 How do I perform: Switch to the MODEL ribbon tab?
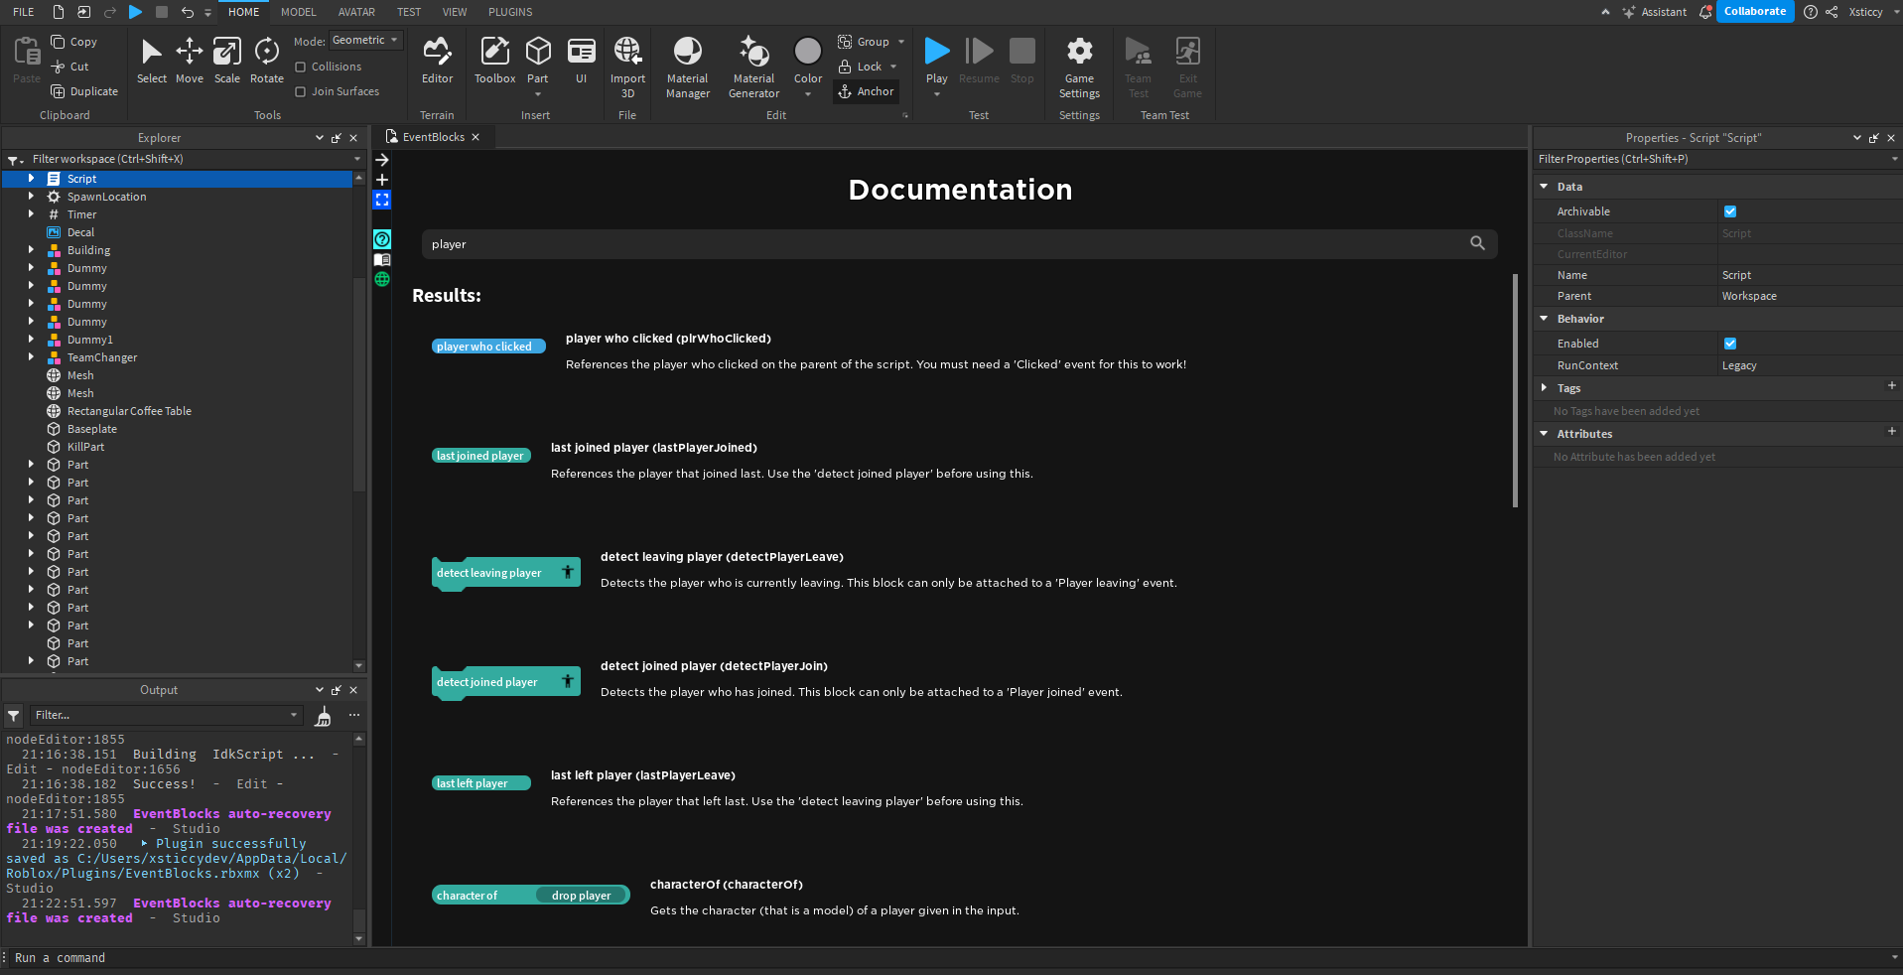point(298,12)
